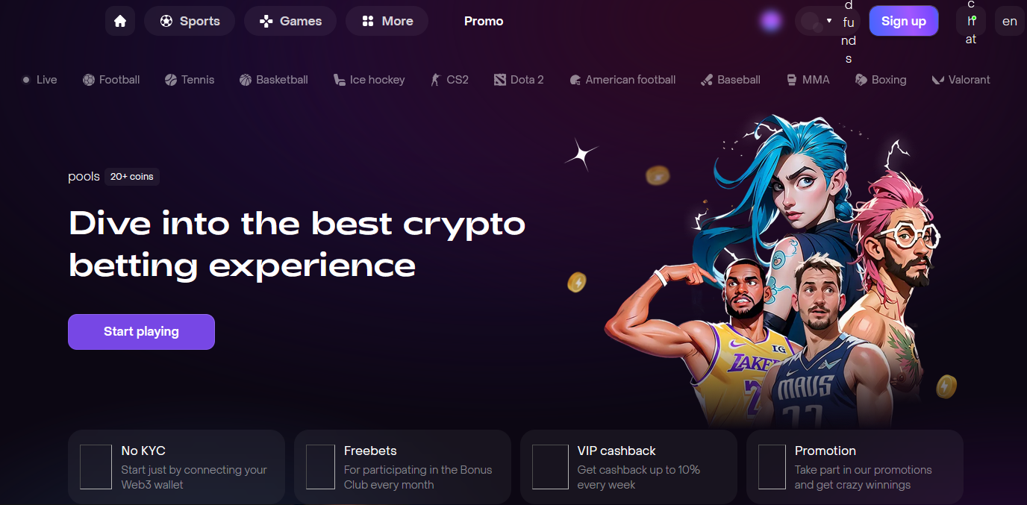1027x505 pixels.
Task: Select the Tennis category icon
Action: coord(170,80)
